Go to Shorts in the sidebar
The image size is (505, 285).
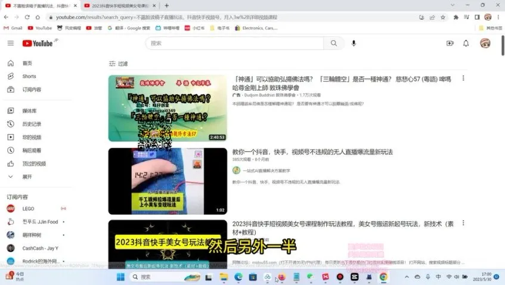click(x=29, y=76)
